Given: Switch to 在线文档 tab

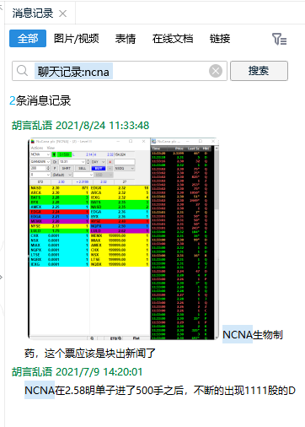Looking at the screenshot, I should coord(173,39).
